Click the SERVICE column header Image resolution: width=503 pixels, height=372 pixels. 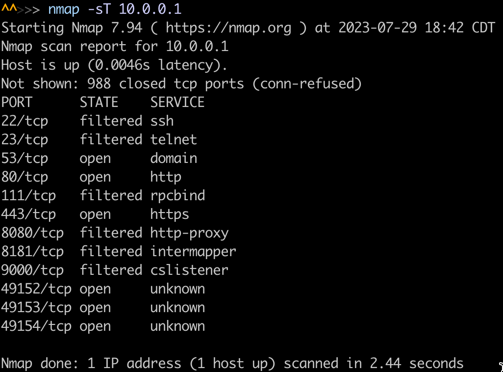click(177, 102)
